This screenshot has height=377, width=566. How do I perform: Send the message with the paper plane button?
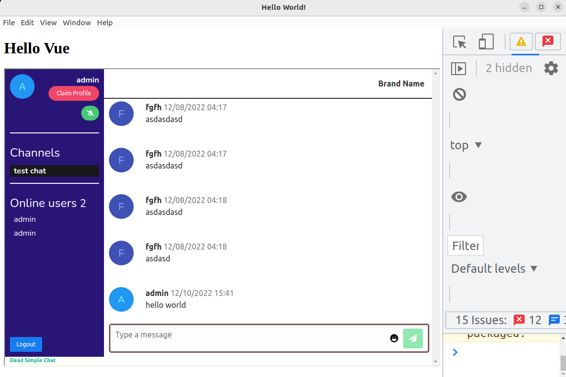[413, 338]
